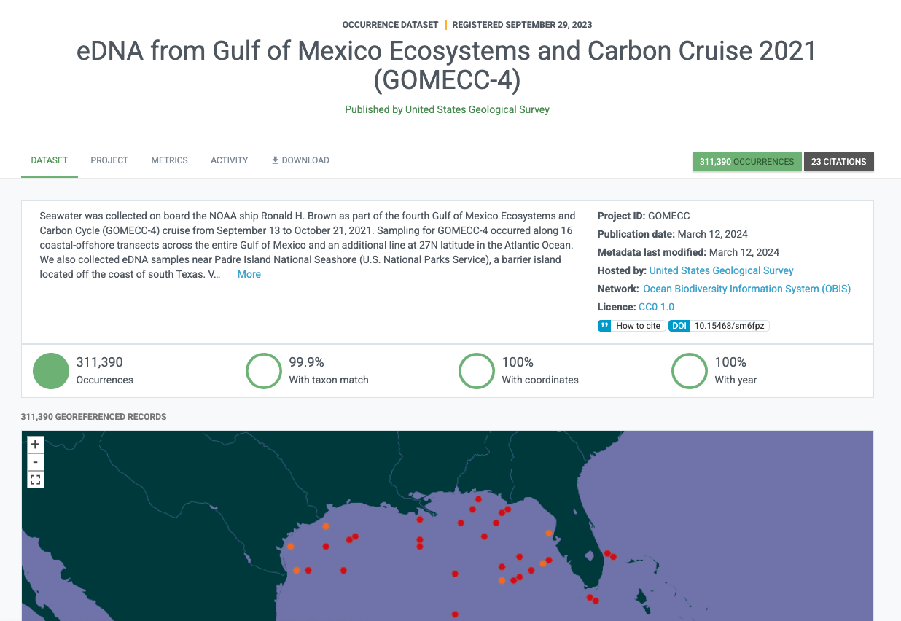Open the METRICS tab

click(169, 160)
